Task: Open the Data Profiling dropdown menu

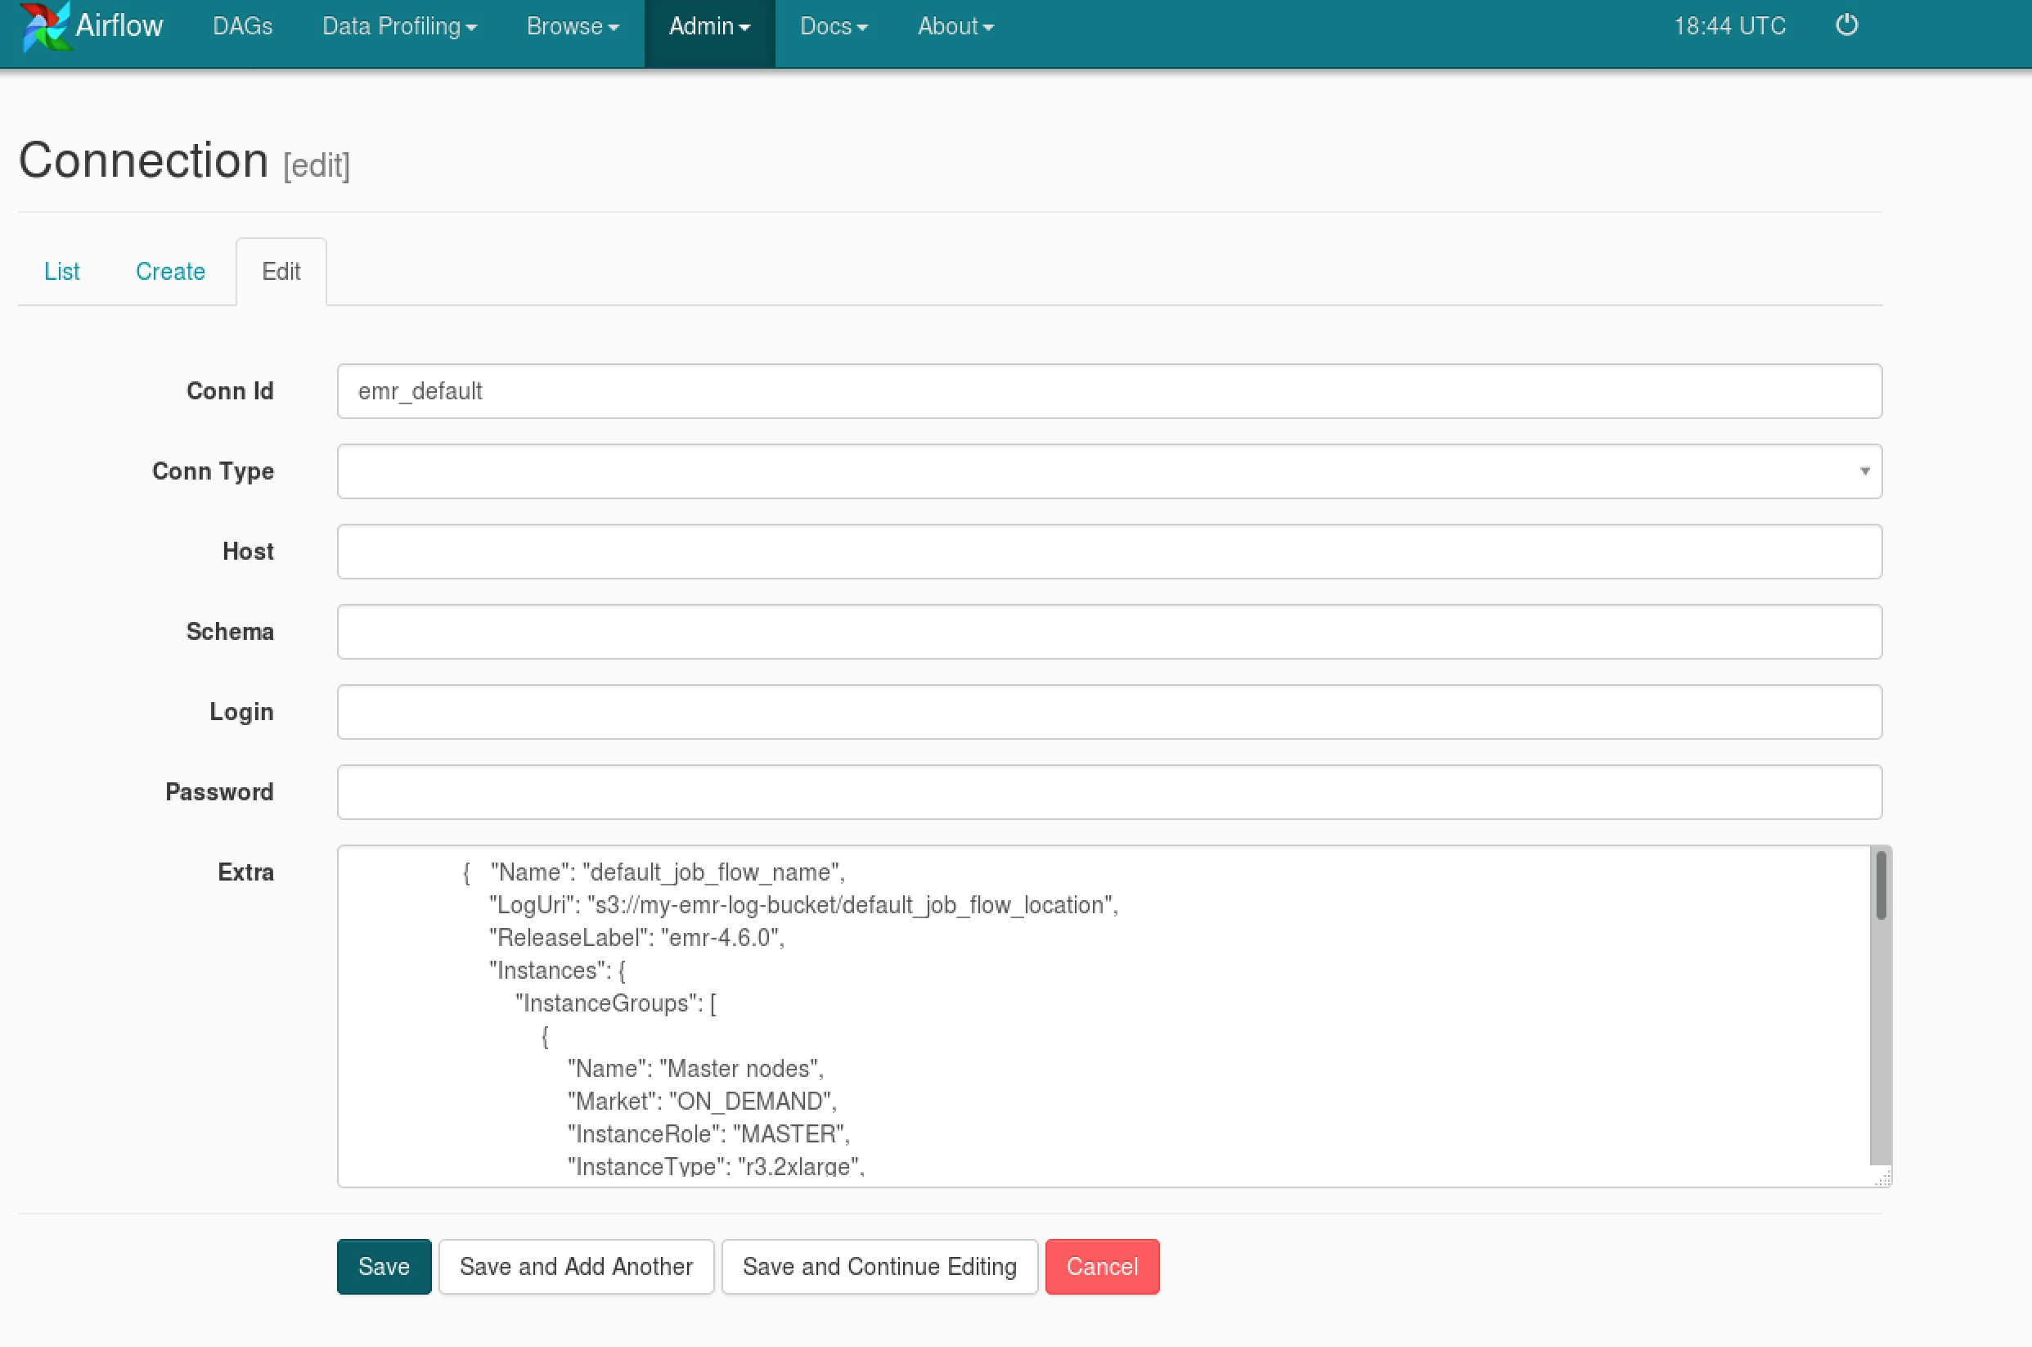Action: 399,27
